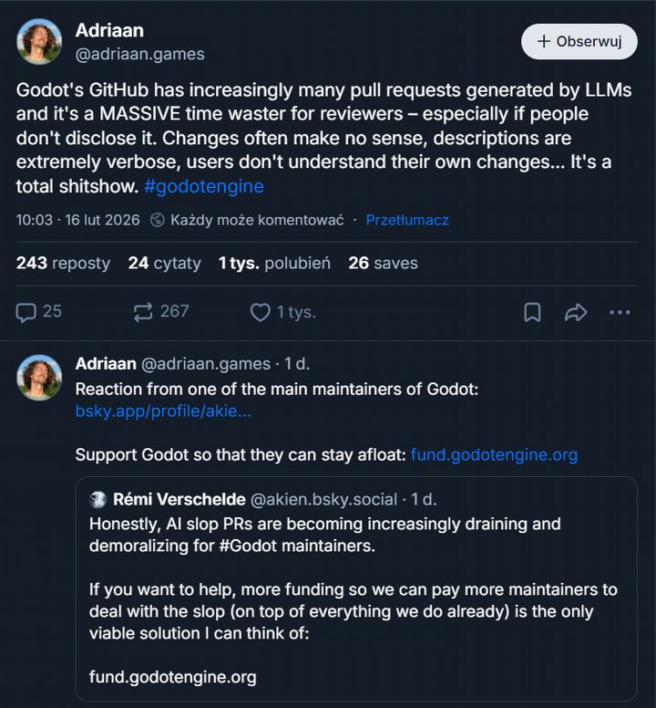Open the three-dot more options menu
Image resolution: width=656 pixels, height=708 pixels.
[620, 312]
